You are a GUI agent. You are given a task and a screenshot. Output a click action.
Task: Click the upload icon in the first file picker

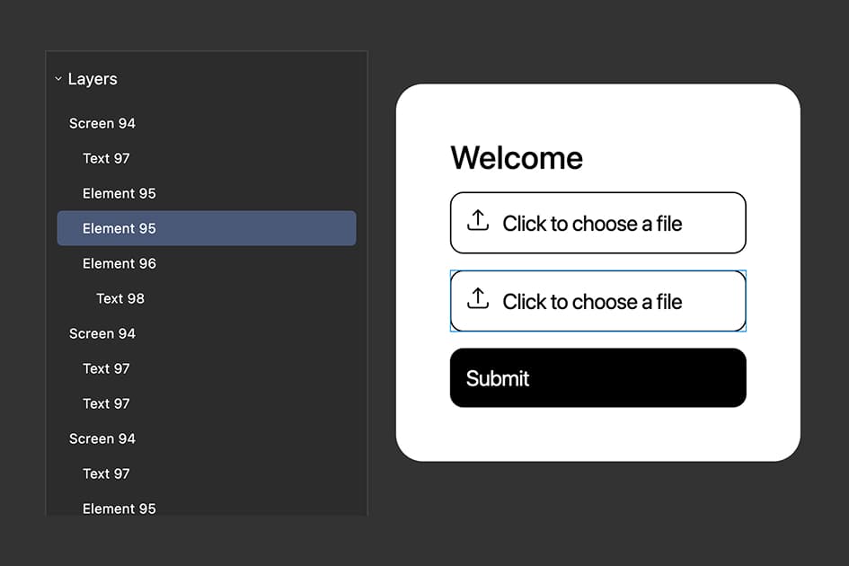point(477,222)
